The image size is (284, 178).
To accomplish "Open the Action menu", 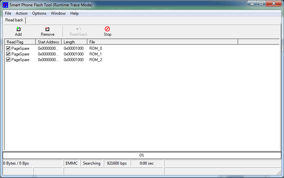I will (21, 13).
